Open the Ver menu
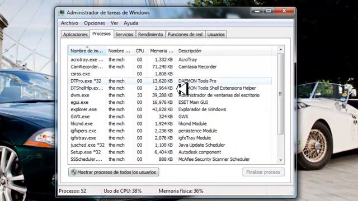 coord(114,23)
